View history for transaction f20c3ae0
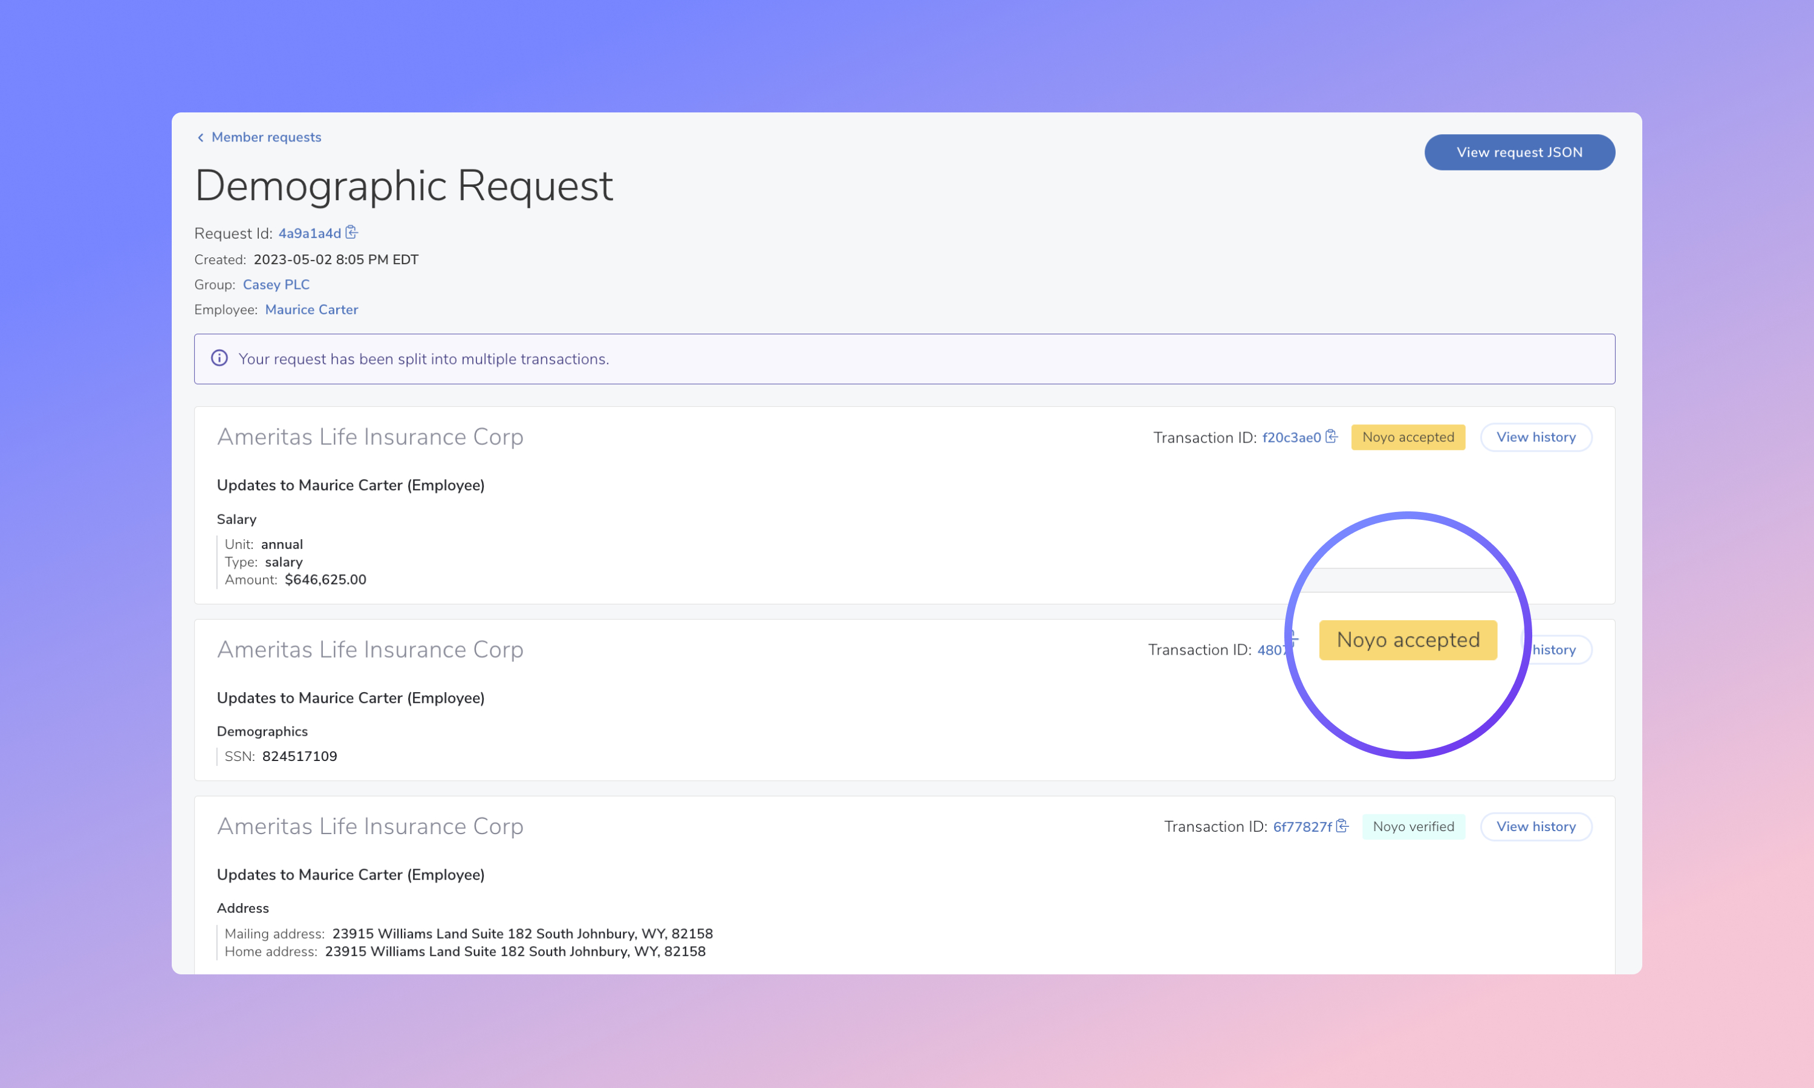1814x1088 pixels. [x=1536, y=437]
